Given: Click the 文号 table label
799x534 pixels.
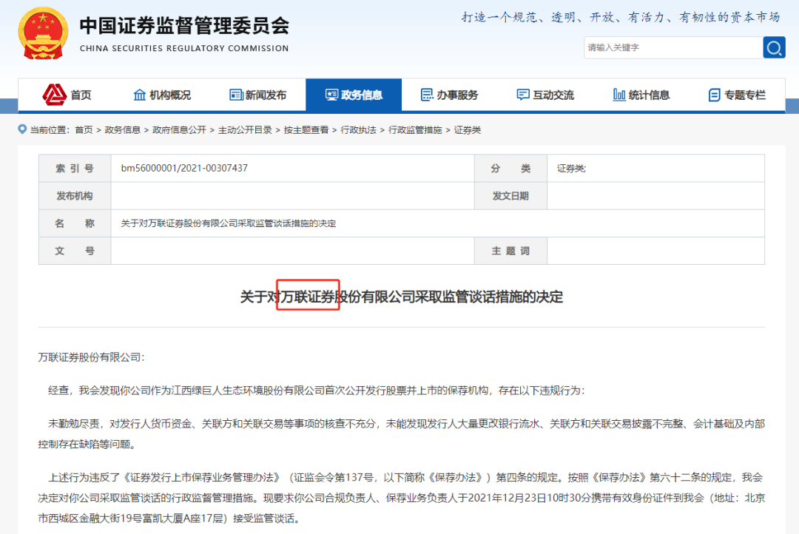Looking at the screenshot, I should [x=75, y=251].
